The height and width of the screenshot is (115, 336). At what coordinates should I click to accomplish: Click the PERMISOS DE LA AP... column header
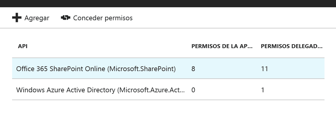pos(222,46)
